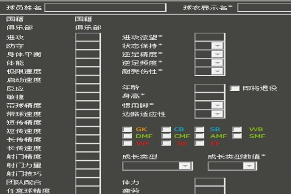
Task: Expand the 逆足精度 dropdown list
Action: pyautogui.click(x=217, y=54)
